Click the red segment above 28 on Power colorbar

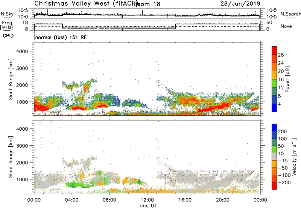coord(274,50)
